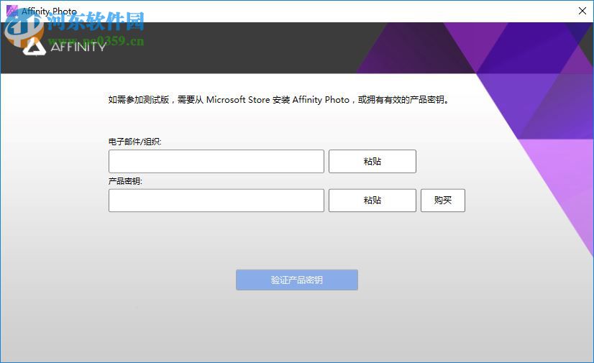The width and height of the screenshot is (594, 363).
Task: Click 粘贴 button beside the email field
Action: pos(373,161)
